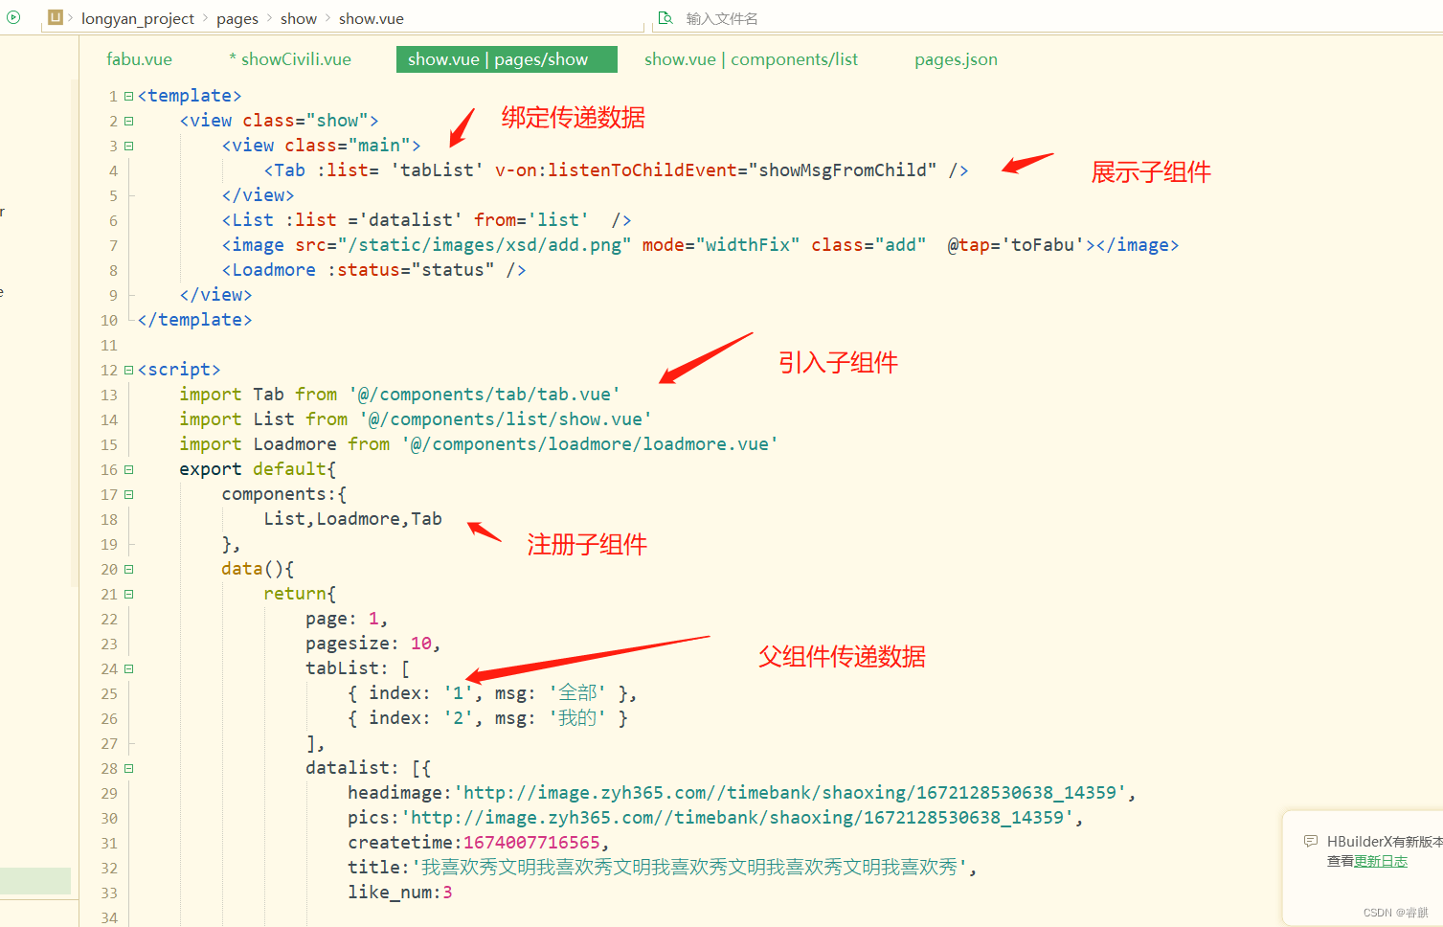Screen dimensions: 1443x927
Task: Switch to the fabu.vue tab
Action: 139,59
